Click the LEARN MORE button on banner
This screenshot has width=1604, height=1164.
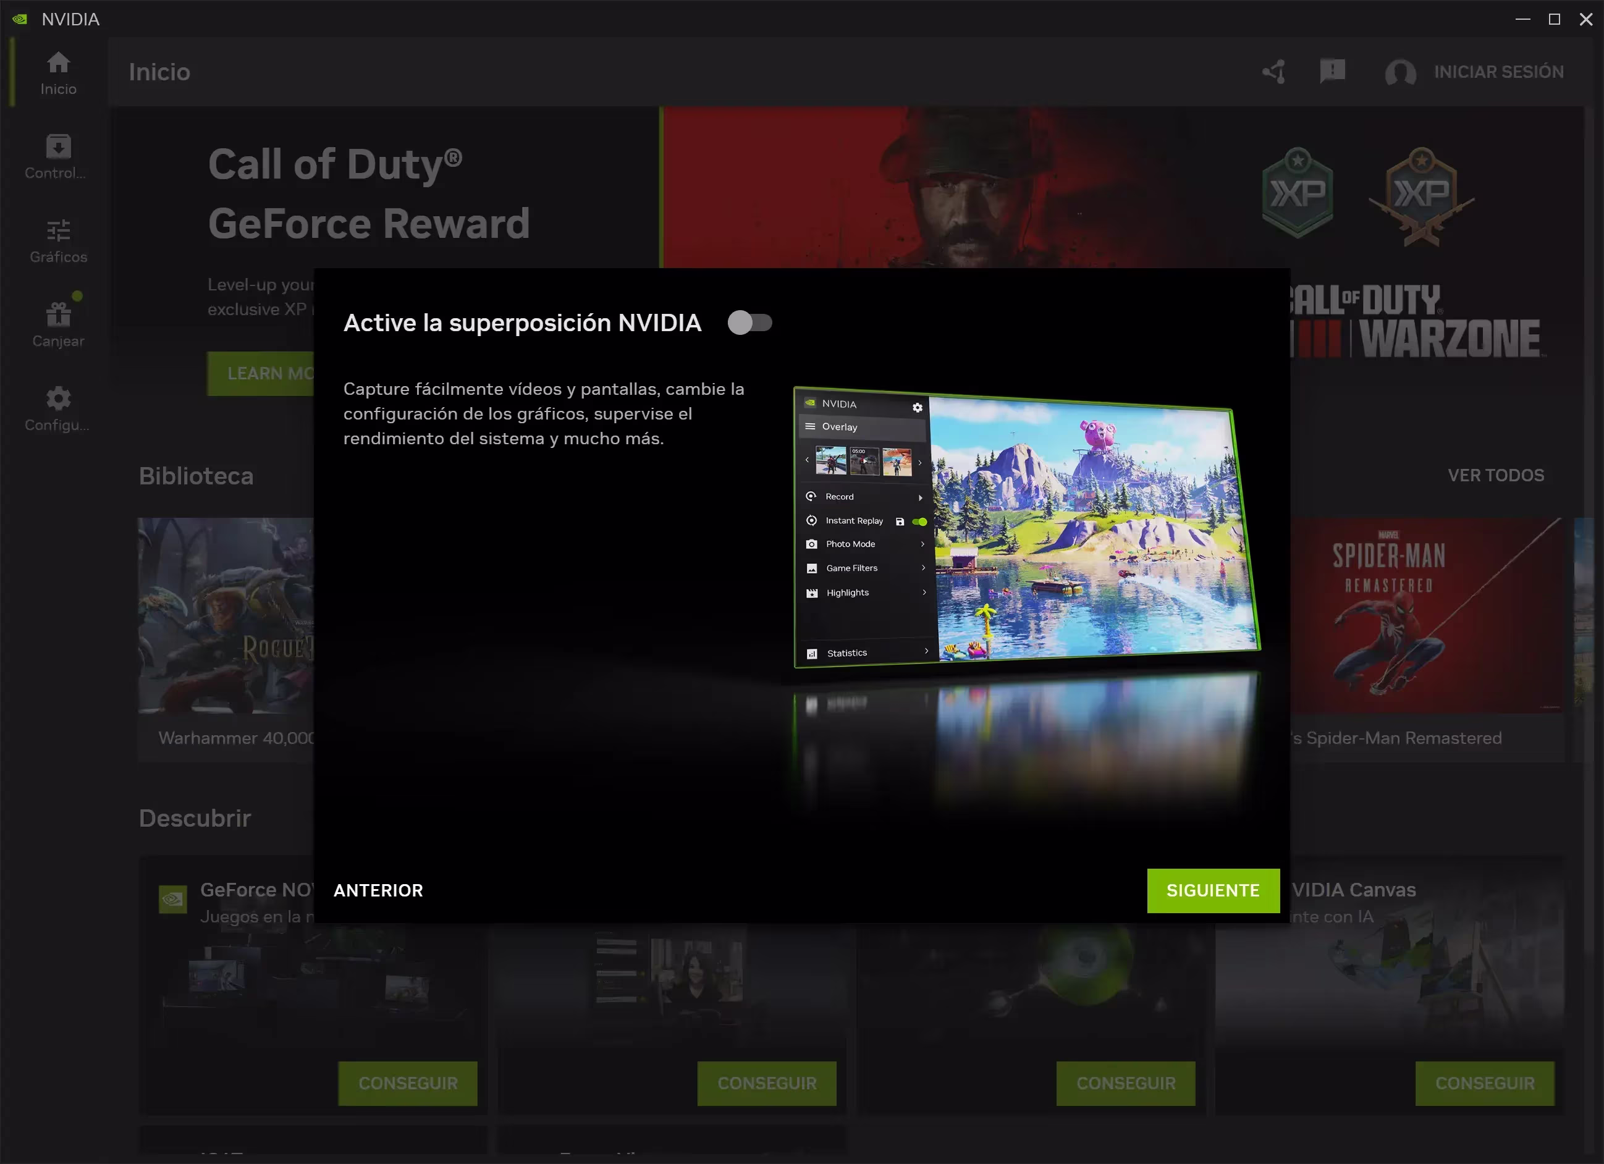coord(261,373)
